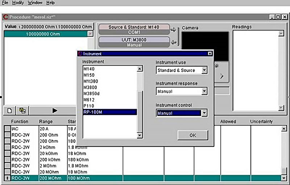Select M3850d in the Instrument list
Image resolution: width=290 pixels, height=185 pixels.
(91, 93)
